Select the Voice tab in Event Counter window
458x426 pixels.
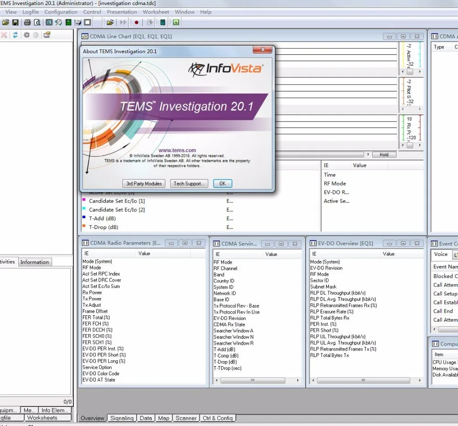click(441, 254)
